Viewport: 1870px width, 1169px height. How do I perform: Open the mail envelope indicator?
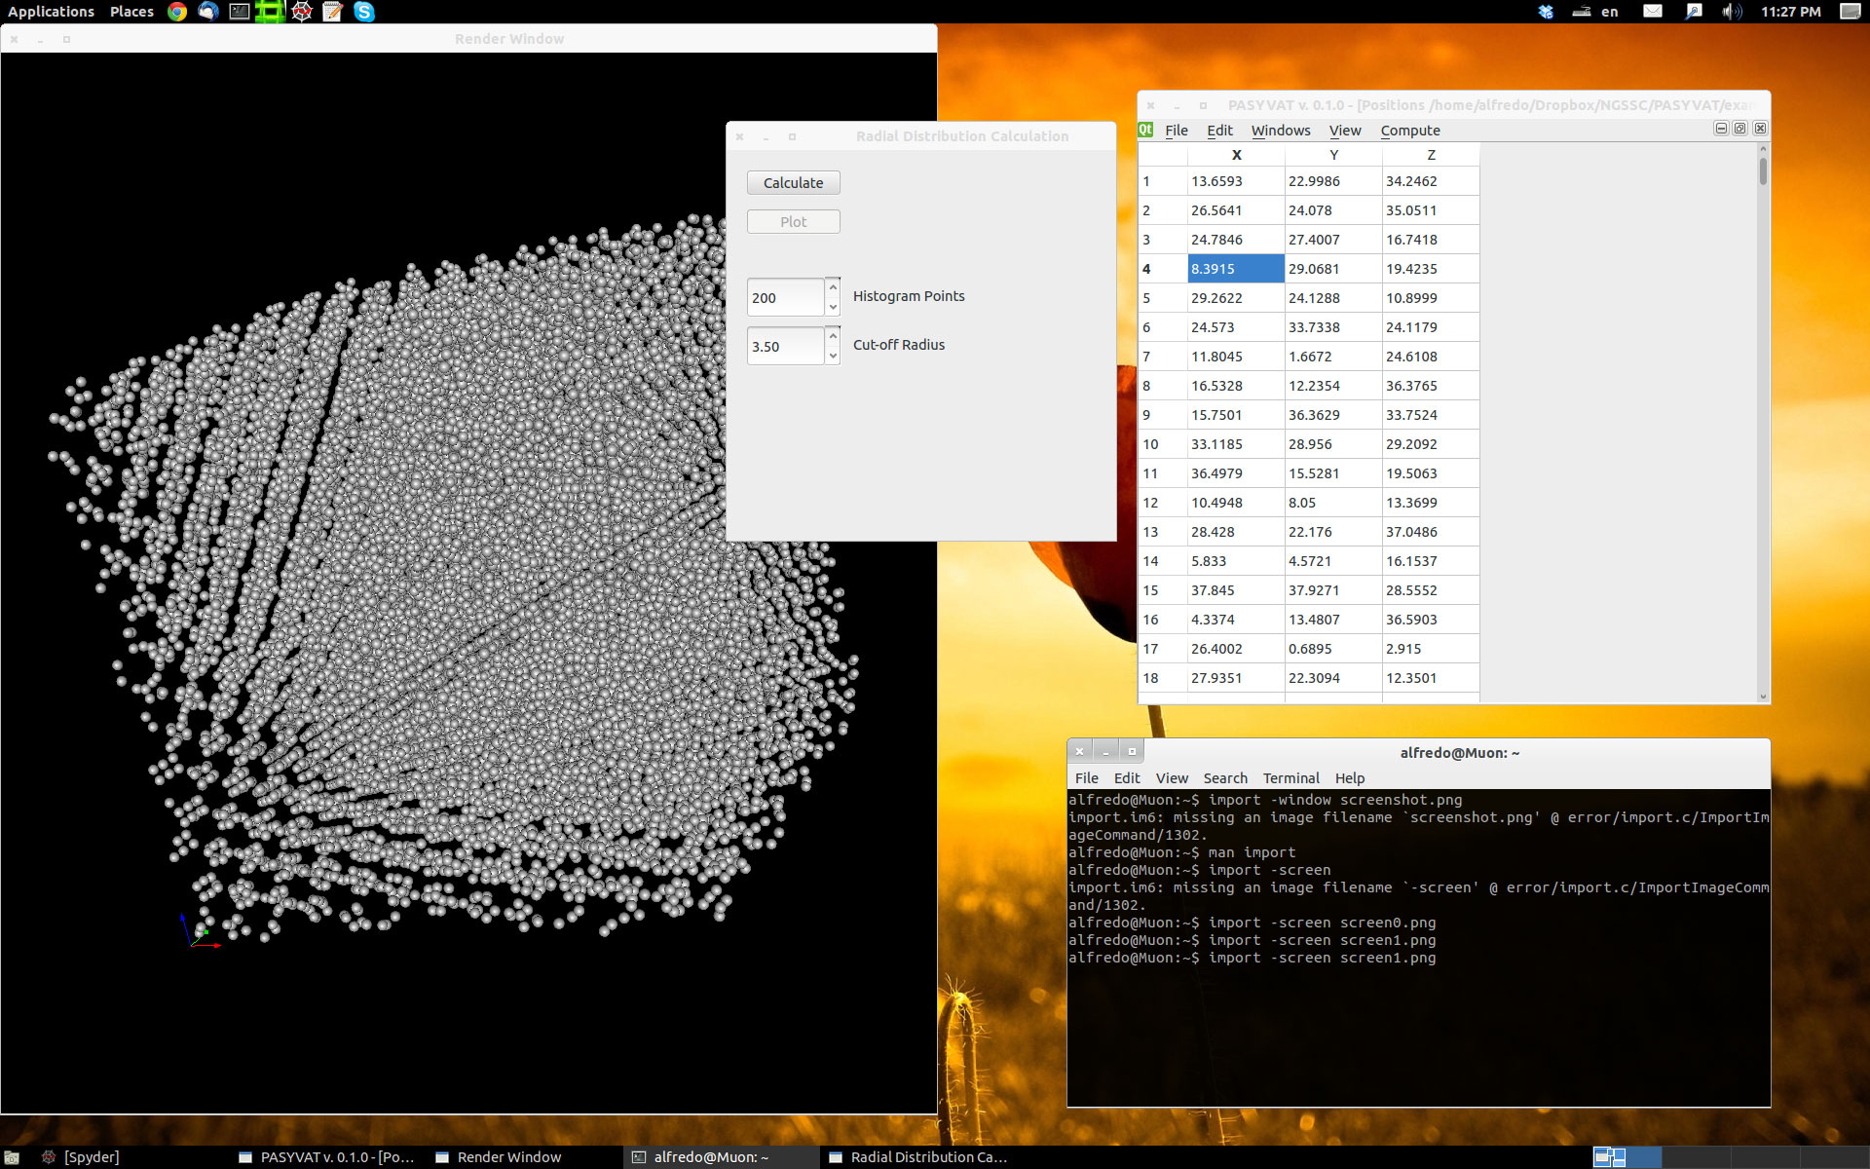tap(1653, 12)
